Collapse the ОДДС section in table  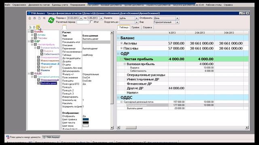118,97
